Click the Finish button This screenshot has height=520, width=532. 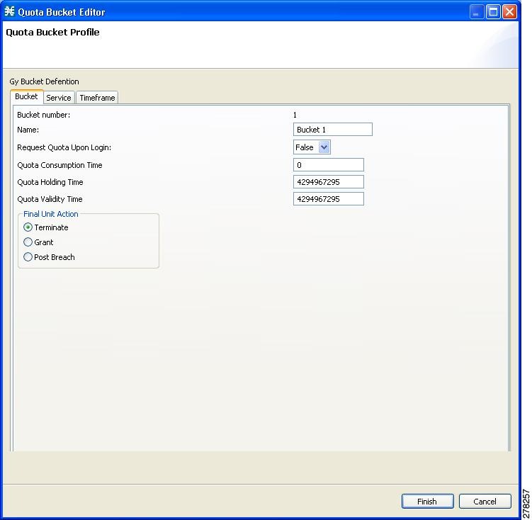[427, 502]
